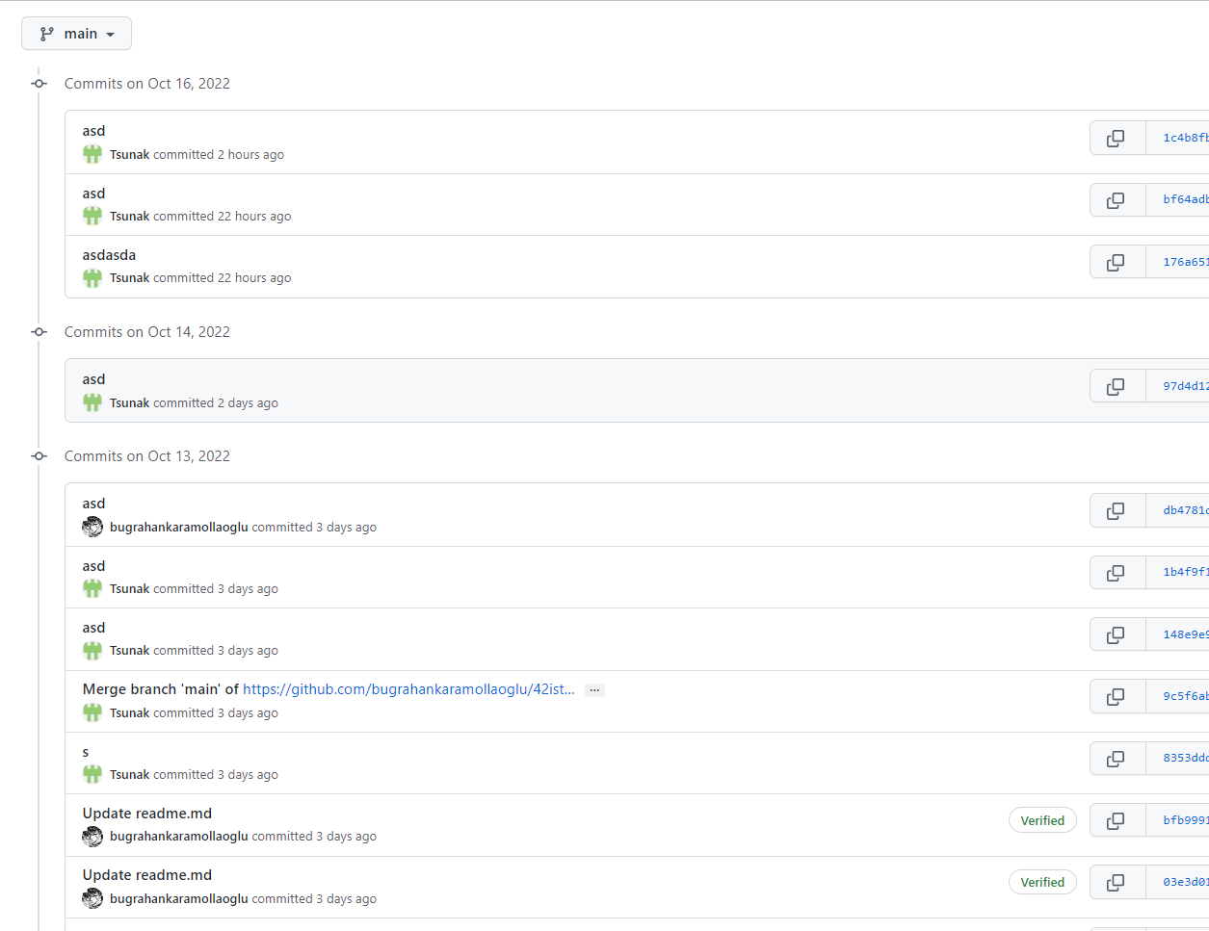This screenshot has height=931, width=1209.
Task: Click bugrahankaramollaoglu's avatar thumbnail
Action: click(x=92, y=527)
